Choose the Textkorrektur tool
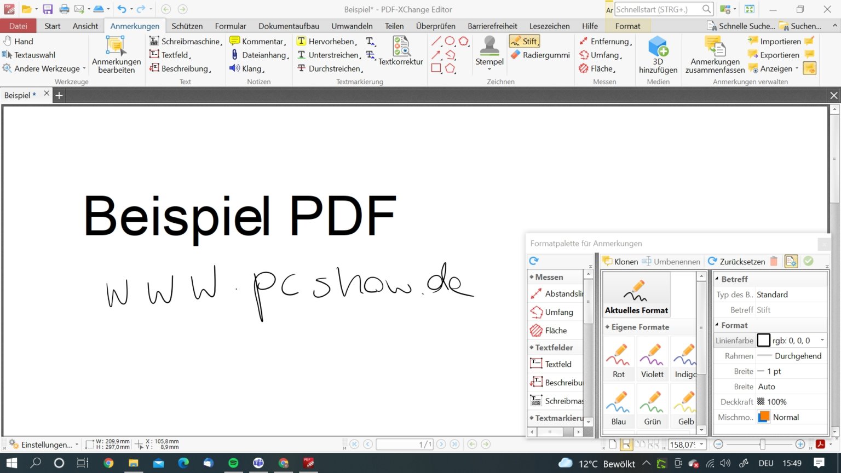This screenshot has width=841, height=473. (x=401, y=51)
